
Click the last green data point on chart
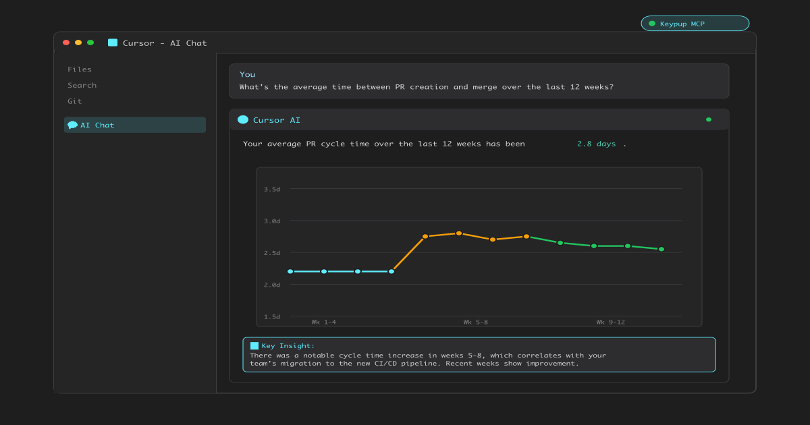click(661, 249)
